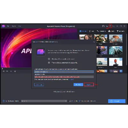Open the File menu
The image size is (128, 128).
tap(8, 26)
